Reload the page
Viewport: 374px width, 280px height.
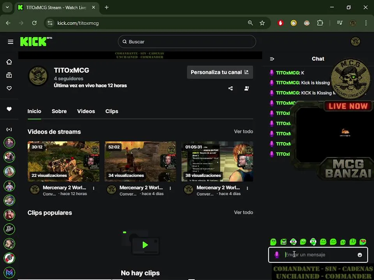(x=34, y=23)
